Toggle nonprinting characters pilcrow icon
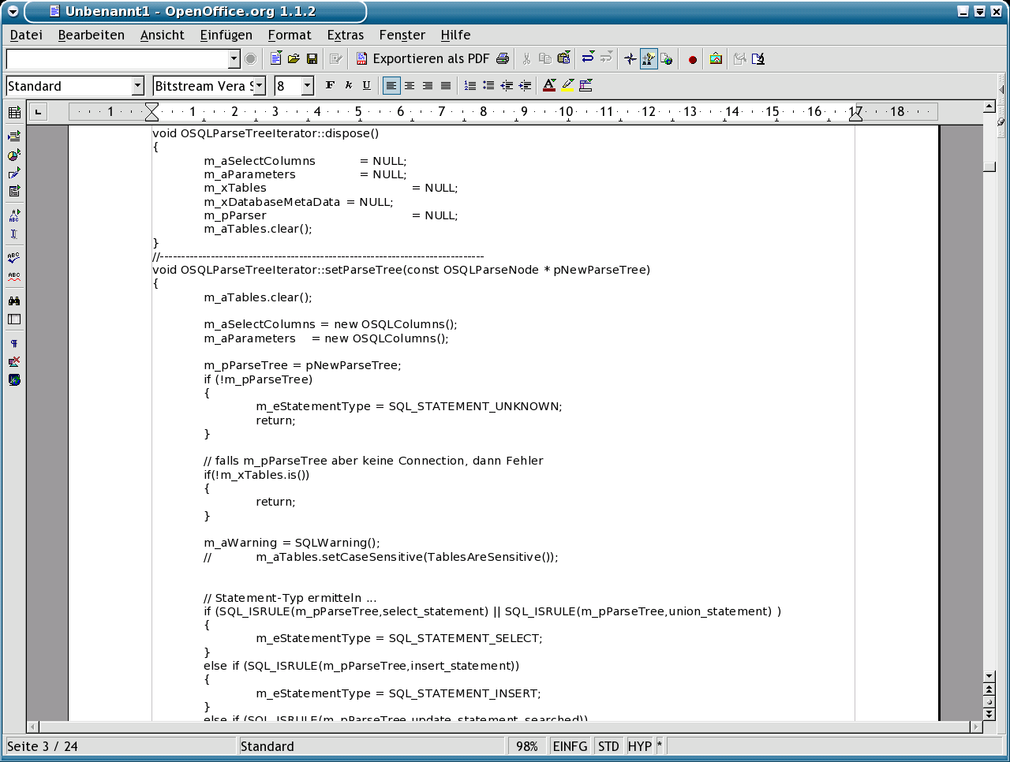 coord(14,344)
